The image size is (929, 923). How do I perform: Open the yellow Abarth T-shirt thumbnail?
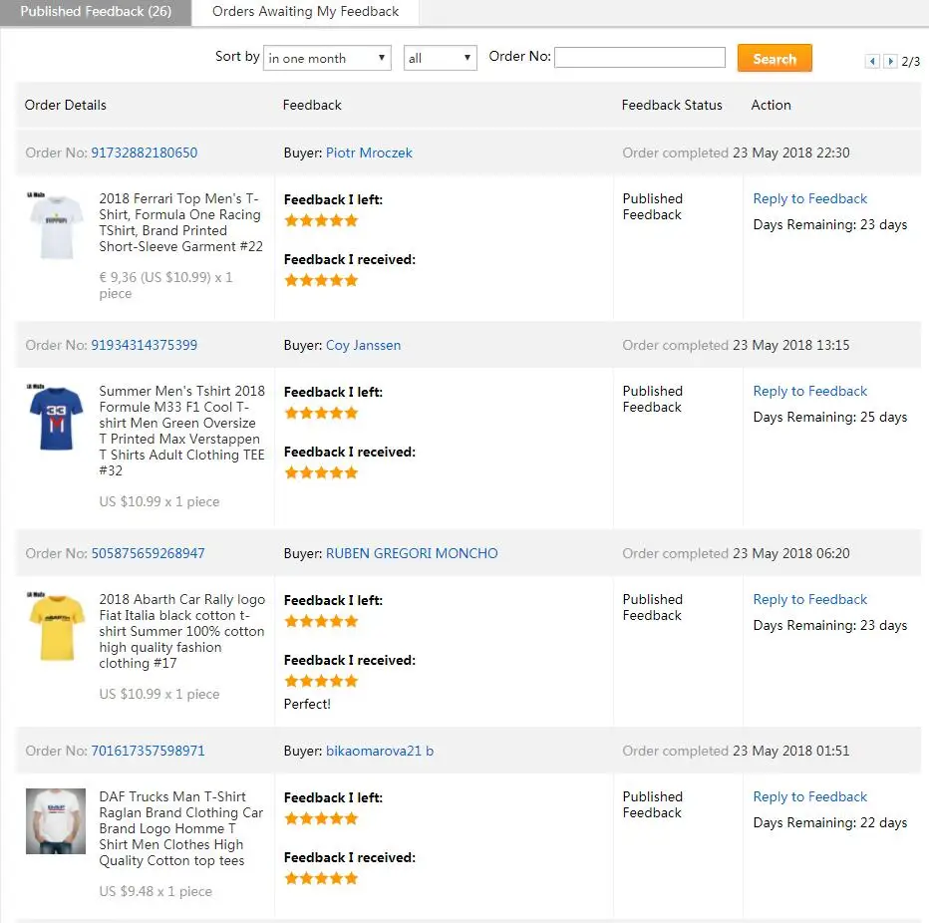click(56, 626)
